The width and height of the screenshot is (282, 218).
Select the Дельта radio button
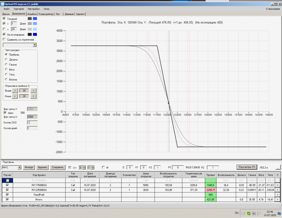(x=6, y=59)
